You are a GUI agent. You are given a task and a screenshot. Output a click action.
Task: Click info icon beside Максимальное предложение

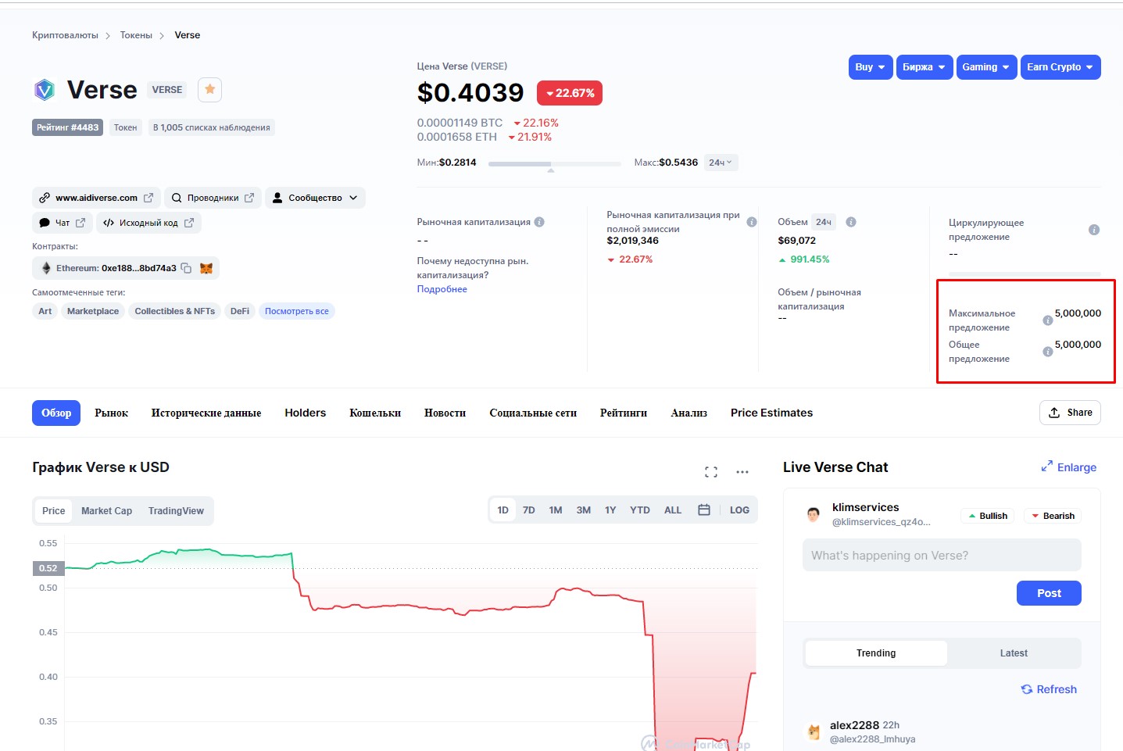tap(1048, 320)
